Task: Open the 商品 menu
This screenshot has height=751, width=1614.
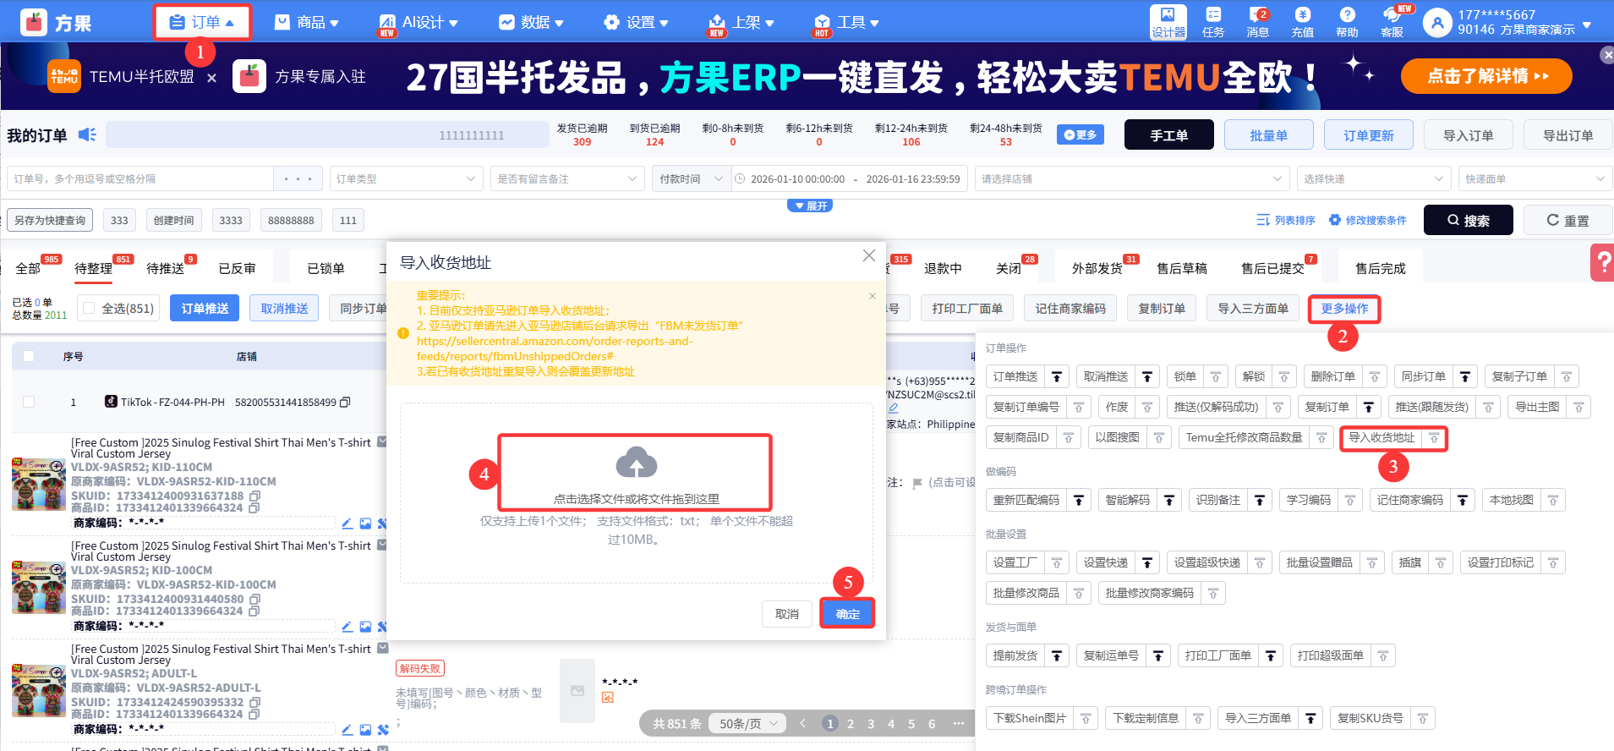Action: 307,22
